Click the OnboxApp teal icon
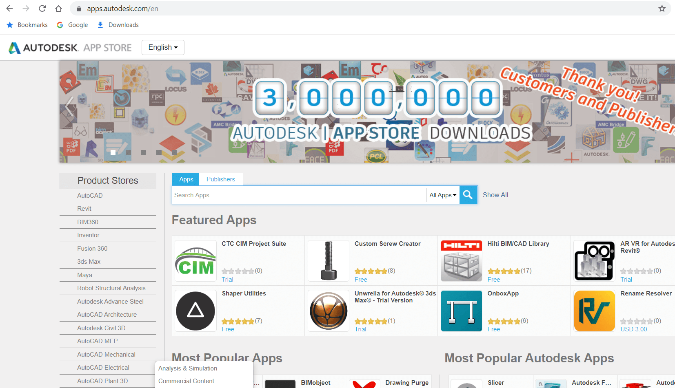Viewport: 675px width, 388px height. [462, 311]
